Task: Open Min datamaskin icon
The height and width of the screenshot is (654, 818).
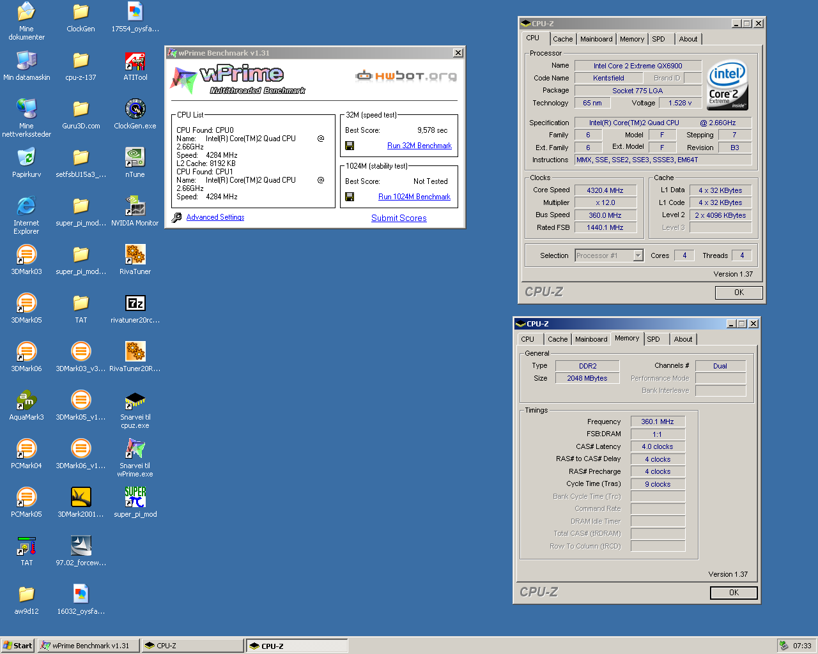Action: click(26, 66)
